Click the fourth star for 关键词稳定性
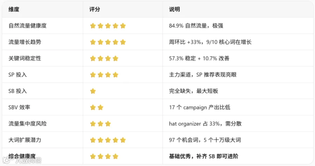This screenshot has height=166, width=315. point(115,59)
